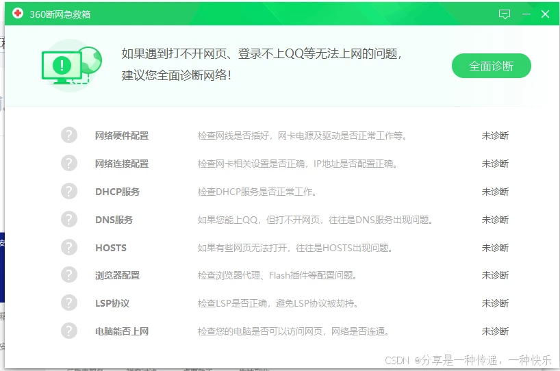Image resolution: width=560 pixels, height=371 pixels.
Task: Click question mark icon beside DNS服务
Action: (69, 219)
